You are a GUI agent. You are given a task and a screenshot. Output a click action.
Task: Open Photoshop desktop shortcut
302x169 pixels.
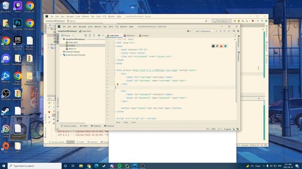click(x=18, y=24)
